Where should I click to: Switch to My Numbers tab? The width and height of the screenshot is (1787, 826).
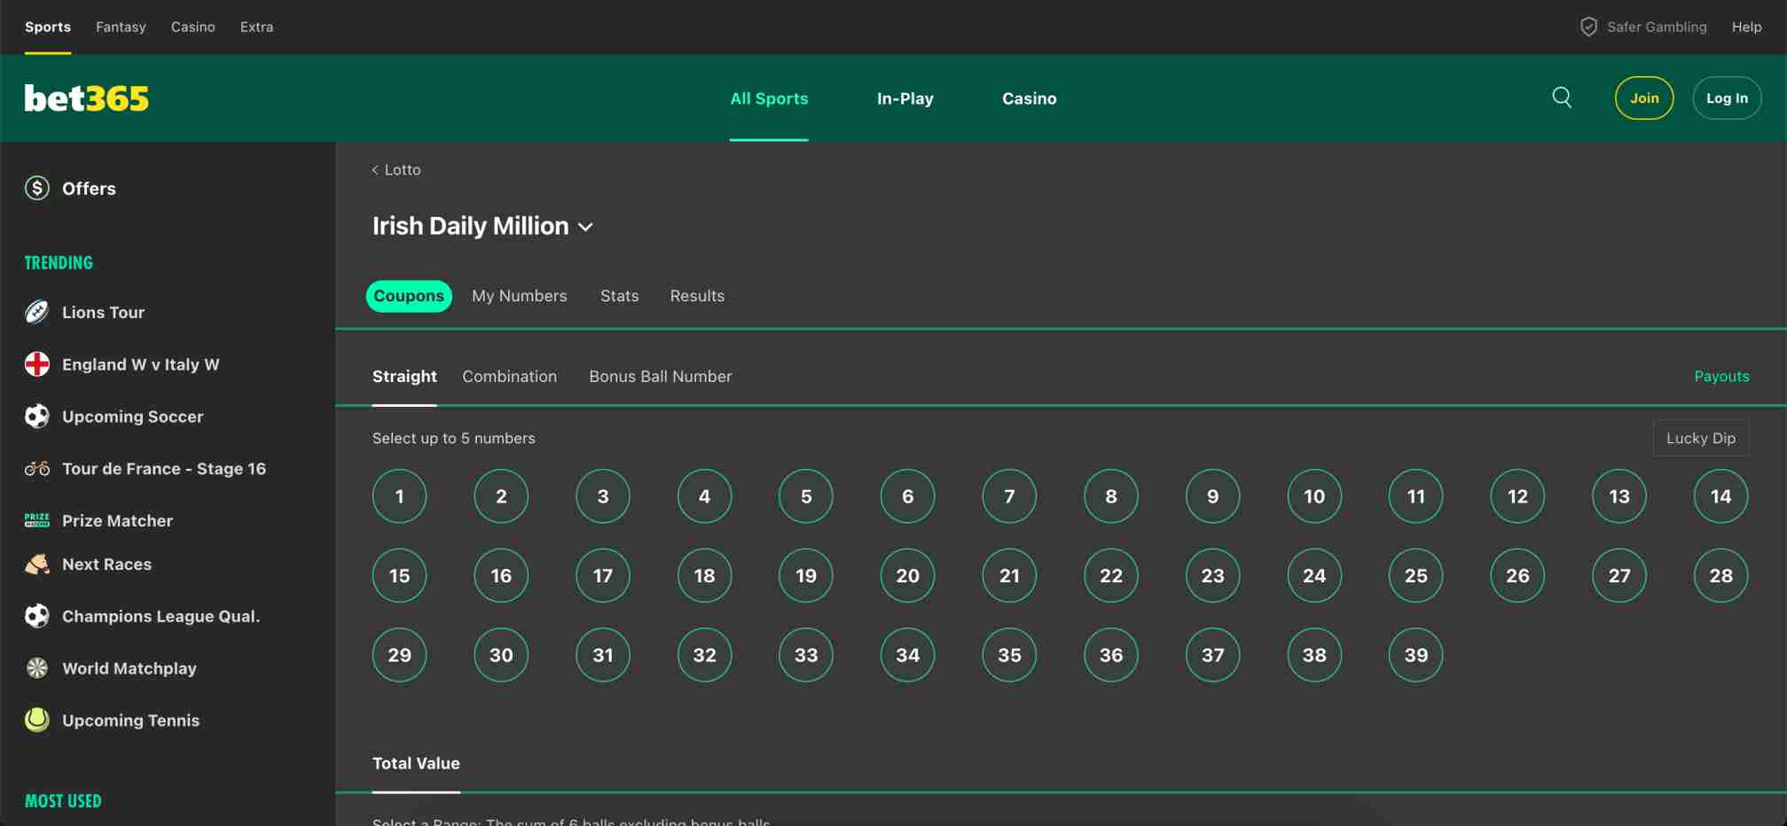point(520,296)
